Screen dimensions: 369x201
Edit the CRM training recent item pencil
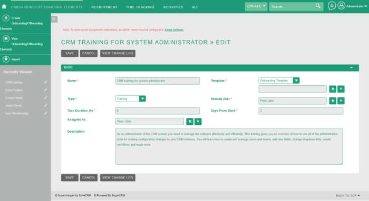point(45,82)
